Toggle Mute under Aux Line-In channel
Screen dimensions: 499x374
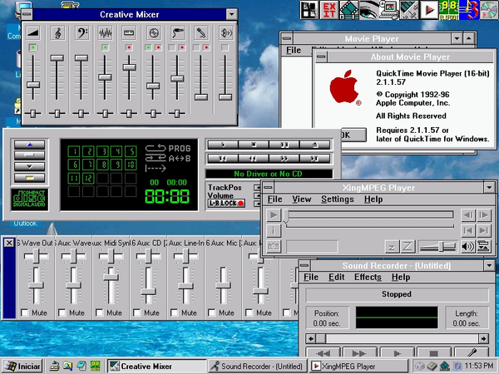[175, 313]
